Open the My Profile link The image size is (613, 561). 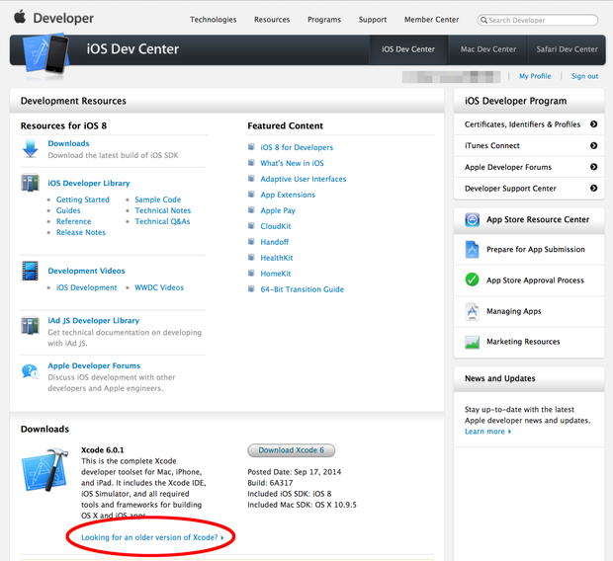click(x=535, y=76)
